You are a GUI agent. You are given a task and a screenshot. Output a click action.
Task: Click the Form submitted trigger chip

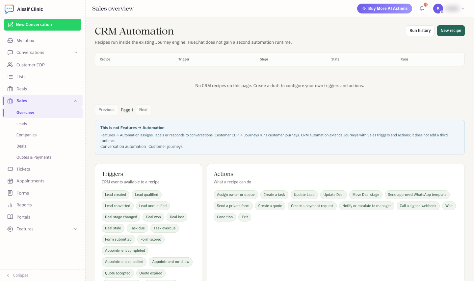point(118,239)
